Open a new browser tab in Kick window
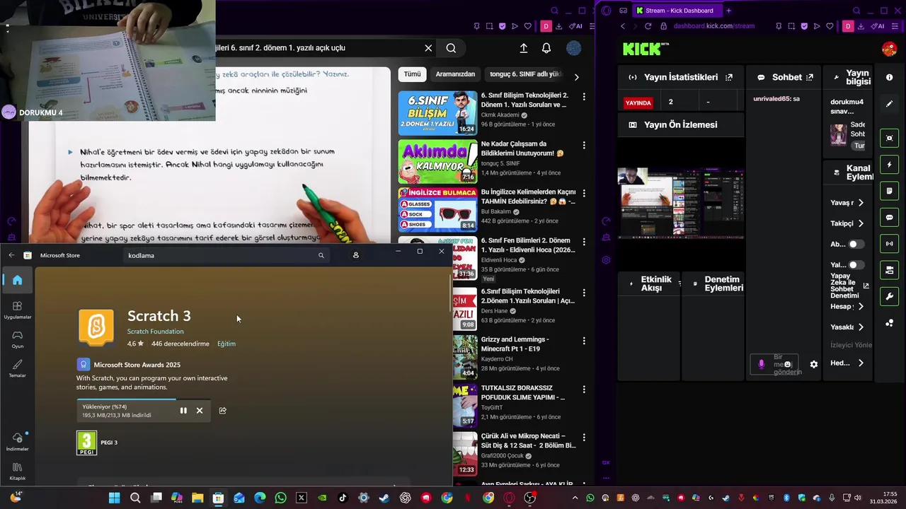The width and height of the screenshot is (906, 509). click(x=728, y=11)
